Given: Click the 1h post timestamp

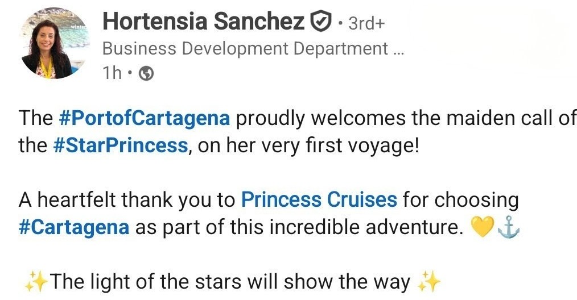Looking at the screenshot, I should pos(112,73).
